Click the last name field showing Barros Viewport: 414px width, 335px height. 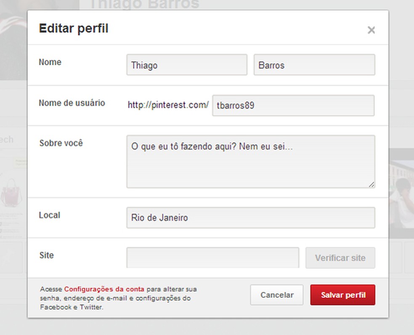(x=314, y=65)
